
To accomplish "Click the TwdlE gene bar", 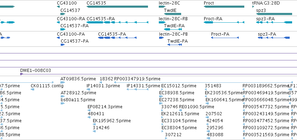I will tap(172, 14).
